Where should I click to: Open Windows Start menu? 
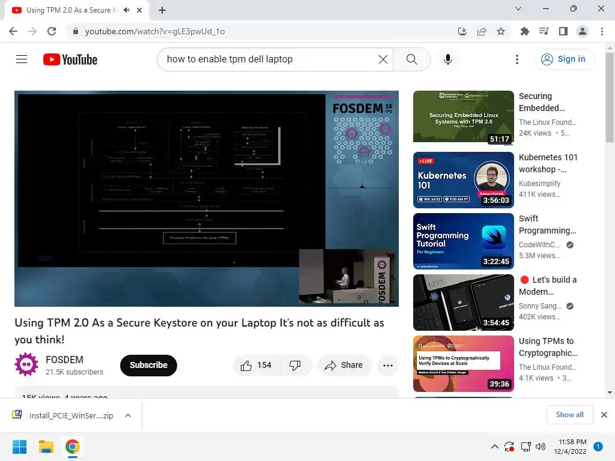(x=20, y=447)
